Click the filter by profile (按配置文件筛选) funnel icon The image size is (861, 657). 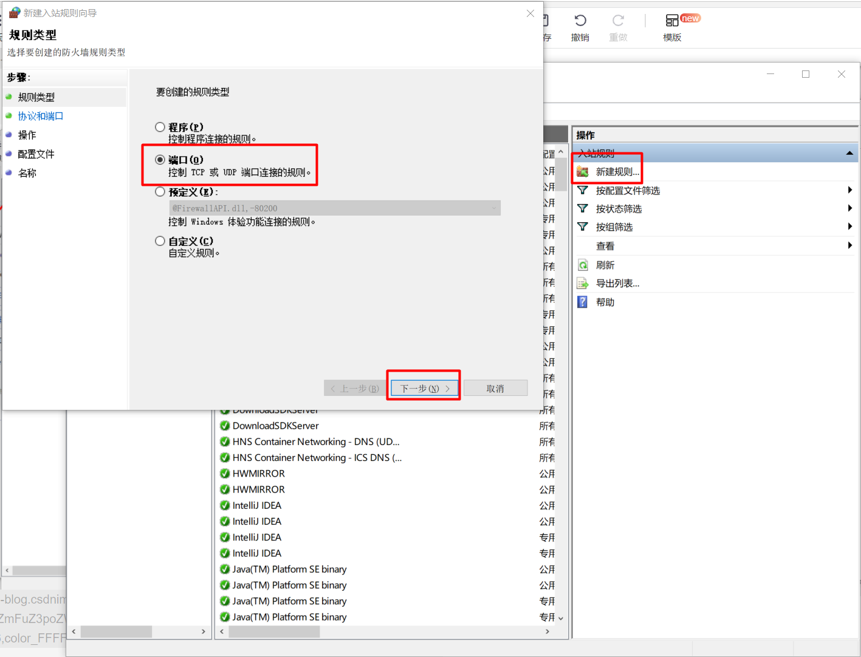[x=583, y=191]
